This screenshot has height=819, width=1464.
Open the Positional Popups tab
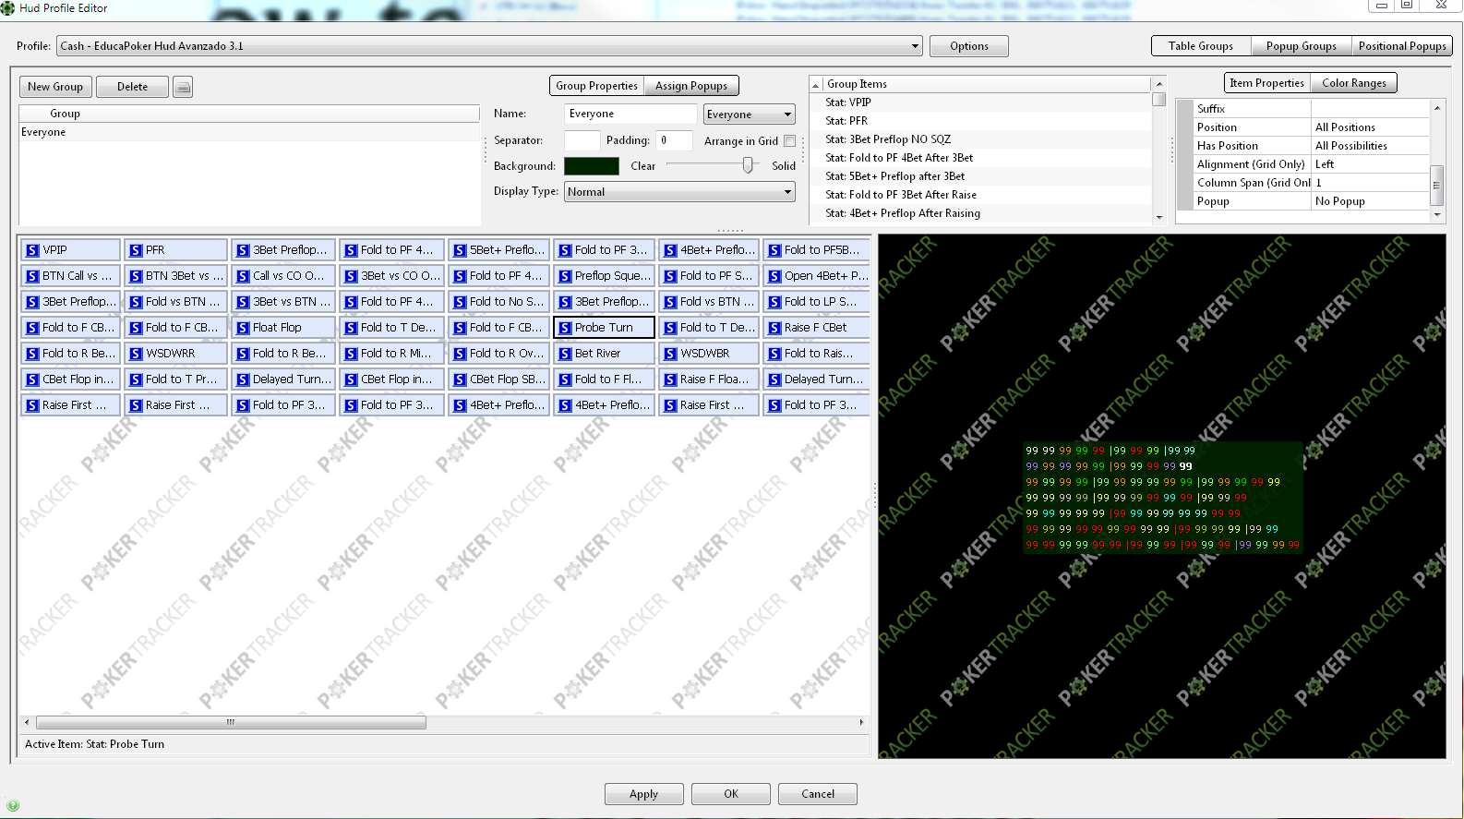(1401, 46)
